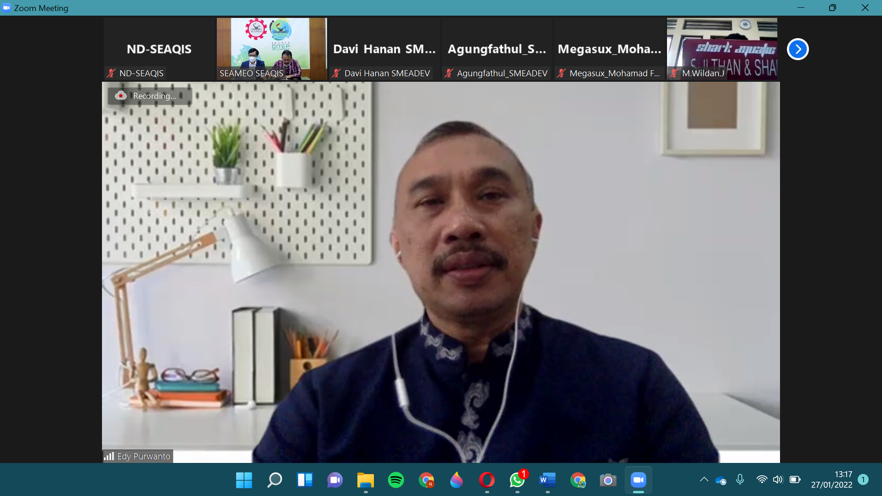Click Edy Purwanto signal strength icon
The width and height of the screenshot is (882, 496).
pyautogui.click(x=109, y=456)
